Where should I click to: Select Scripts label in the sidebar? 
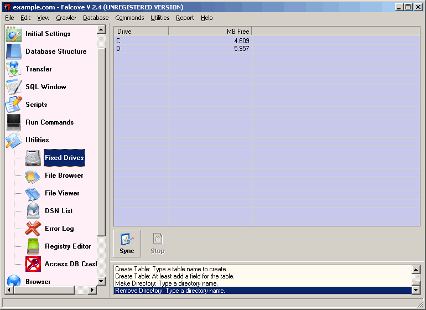coord(37,105)
